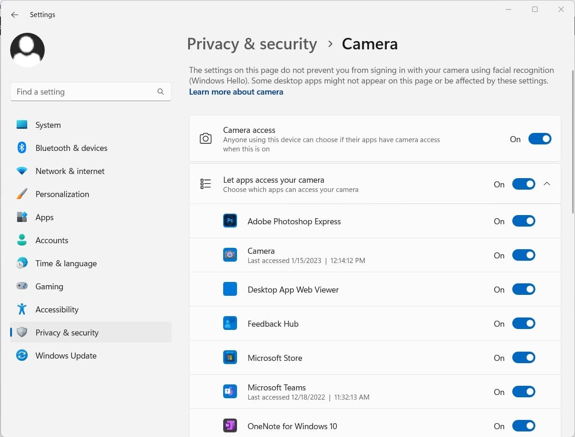Click 'Choose which apps can access' subtitle
The width and height of the screenshot is (575, 437).
click(290, 190)
